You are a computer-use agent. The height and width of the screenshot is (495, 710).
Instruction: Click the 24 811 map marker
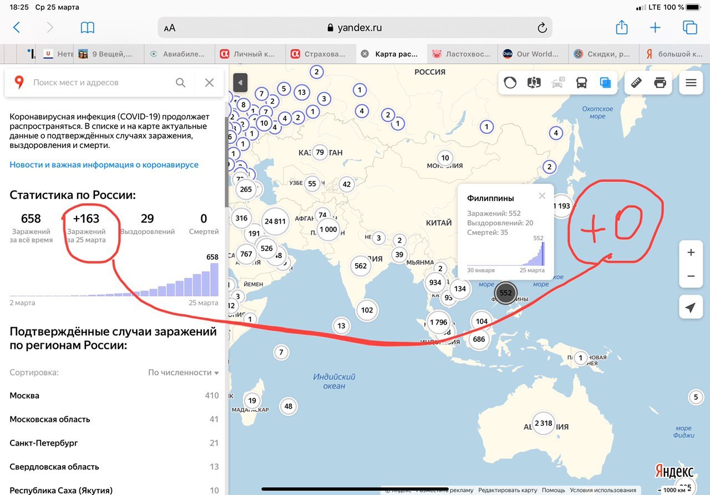point(275,221)
